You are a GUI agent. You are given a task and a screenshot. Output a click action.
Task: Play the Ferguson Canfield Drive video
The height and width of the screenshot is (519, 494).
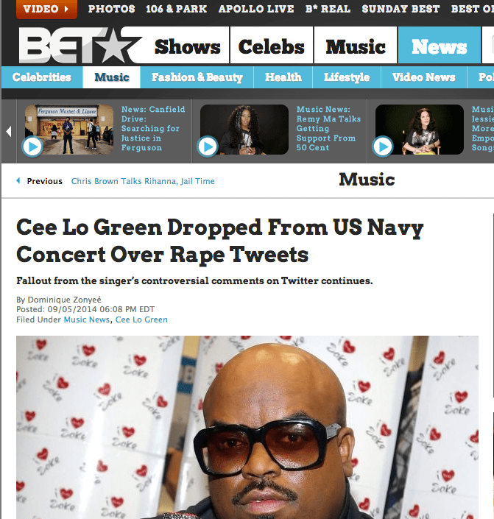(32, 146)
